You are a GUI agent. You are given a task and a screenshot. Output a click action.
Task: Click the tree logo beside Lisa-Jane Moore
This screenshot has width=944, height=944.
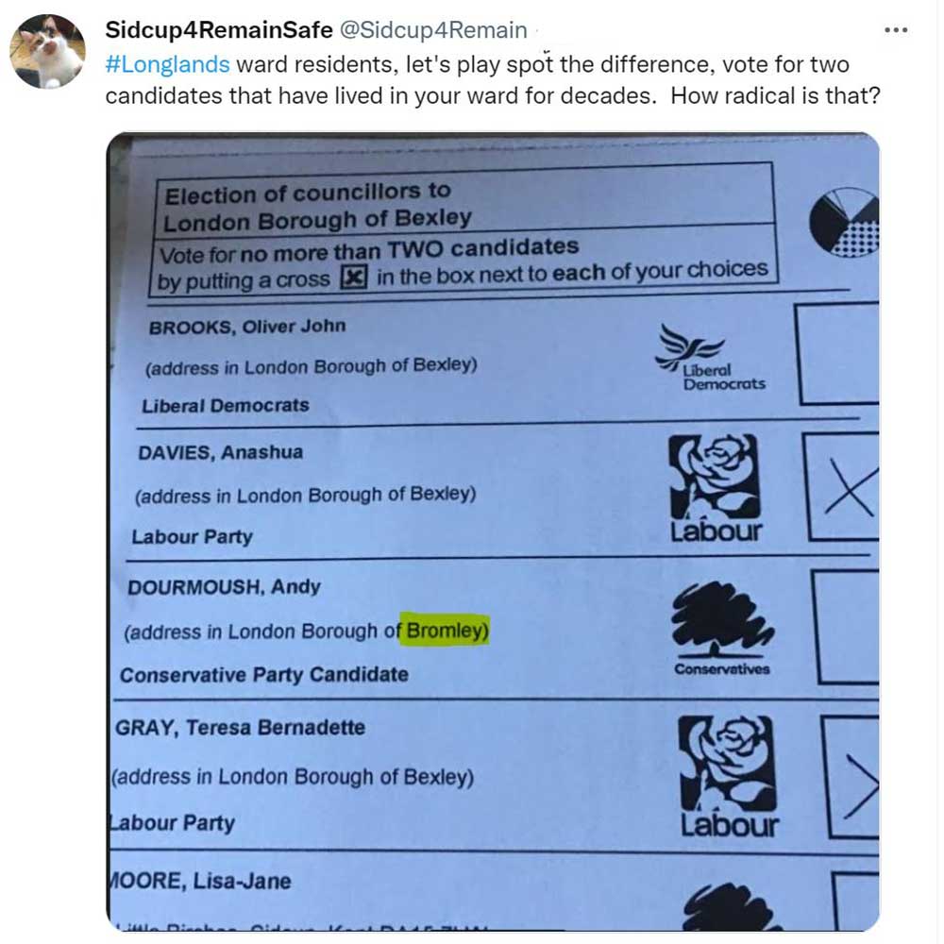[732, 906]
